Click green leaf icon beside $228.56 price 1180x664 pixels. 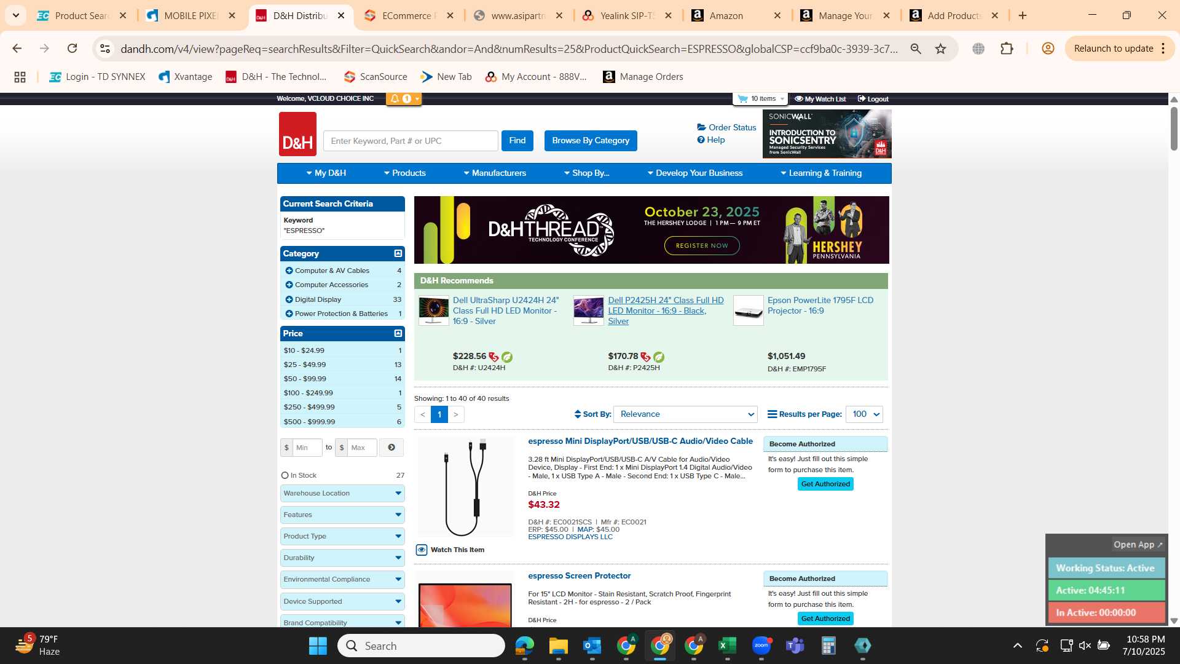tap(507, 357)
